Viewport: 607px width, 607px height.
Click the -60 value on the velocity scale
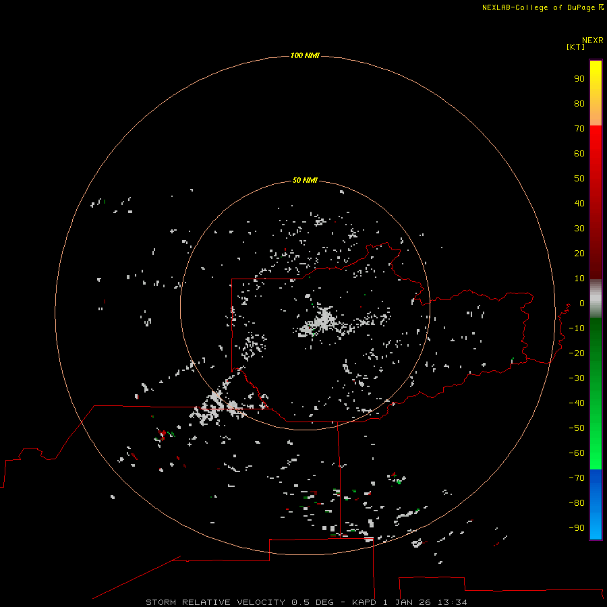(577, 453)
